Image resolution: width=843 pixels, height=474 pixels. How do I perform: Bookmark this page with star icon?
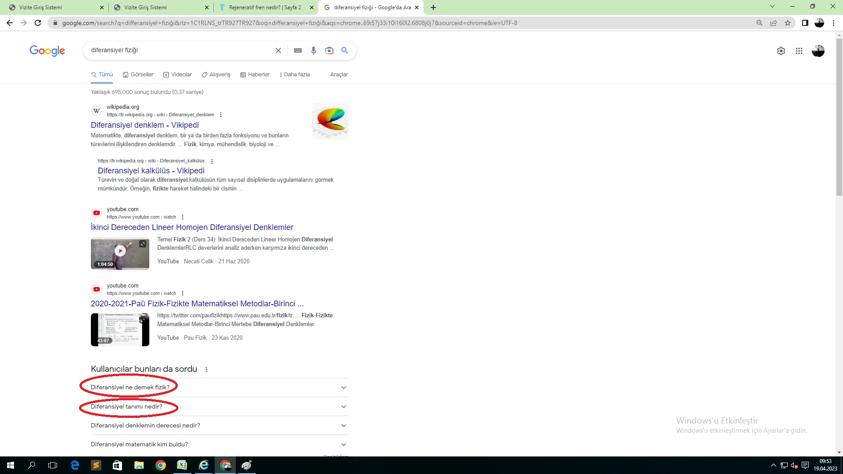(788, 23)
